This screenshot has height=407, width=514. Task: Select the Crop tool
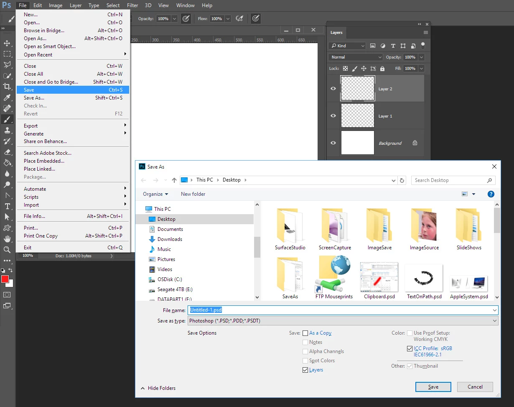(x=7, y=87)
